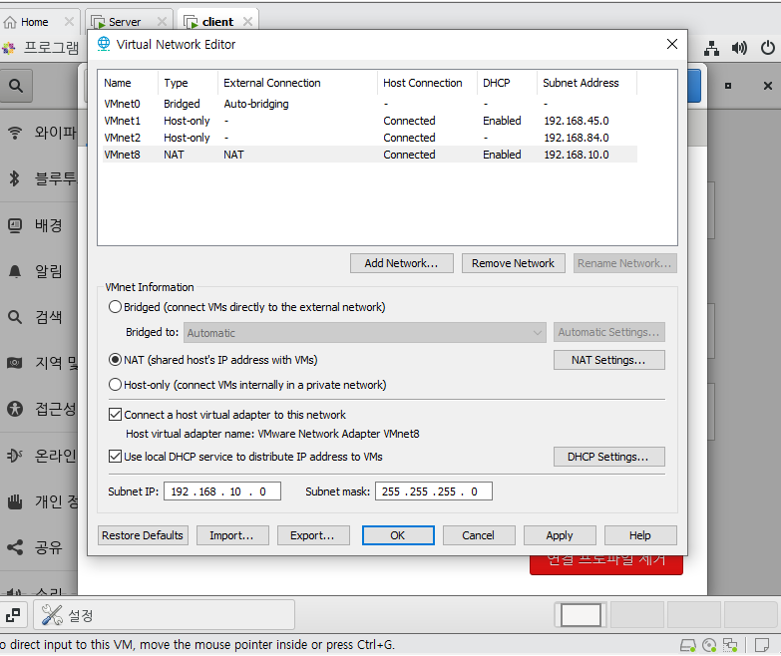Image resolution: width=781 pixels, height=656 pixels.
Task: Switch to the Server tab
Action: [x=124, y=22]
